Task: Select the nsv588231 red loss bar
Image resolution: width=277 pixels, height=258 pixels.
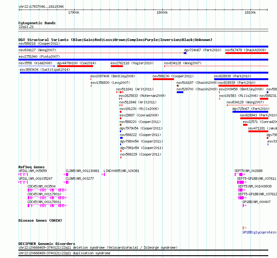Action: (x=264, y=99)
